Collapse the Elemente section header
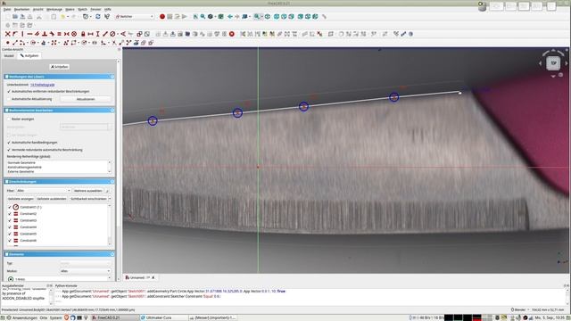This screenshot has width=571, height=321. pos(112,254)
